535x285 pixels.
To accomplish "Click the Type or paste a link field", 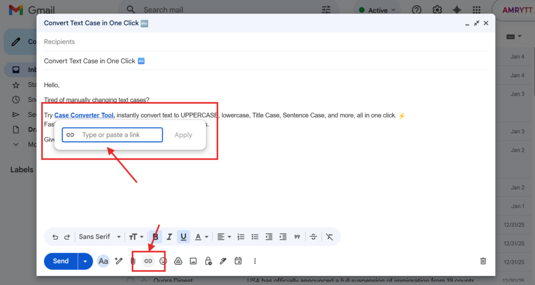I will point(112,135).
